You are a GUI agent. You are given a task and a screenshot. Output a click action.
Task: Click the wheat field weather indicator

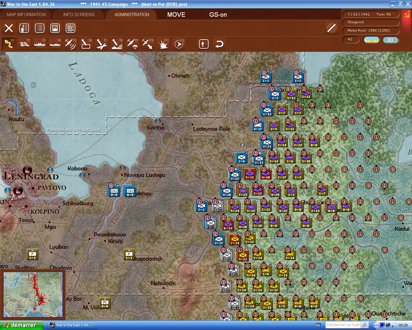pyautogui.click(x=371, y=40)
